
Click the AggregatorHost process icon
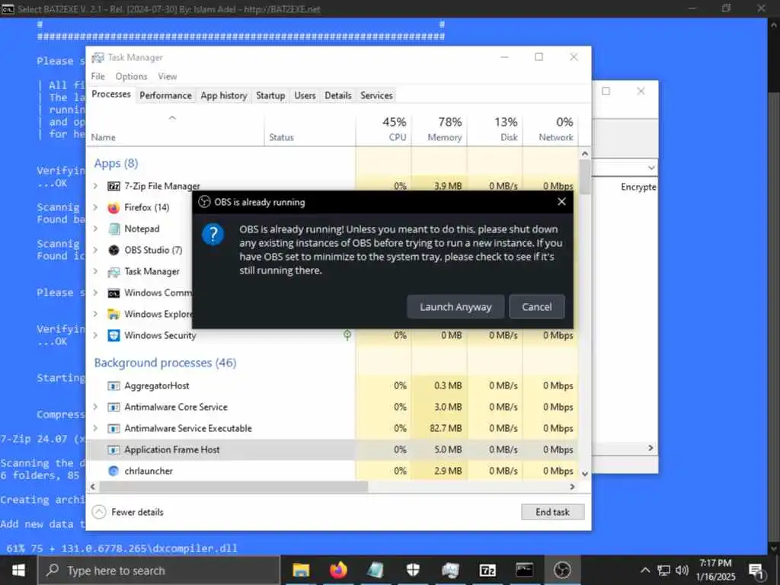point(114,385)
